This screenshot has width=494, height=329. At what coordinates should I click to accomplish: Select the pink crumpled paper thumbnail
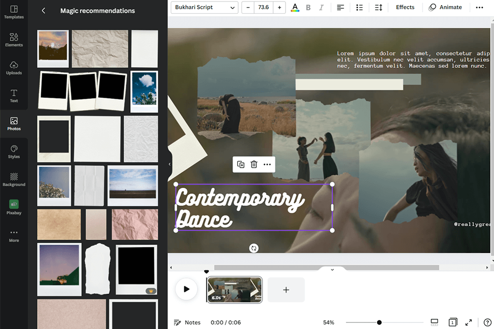point(135,225)
